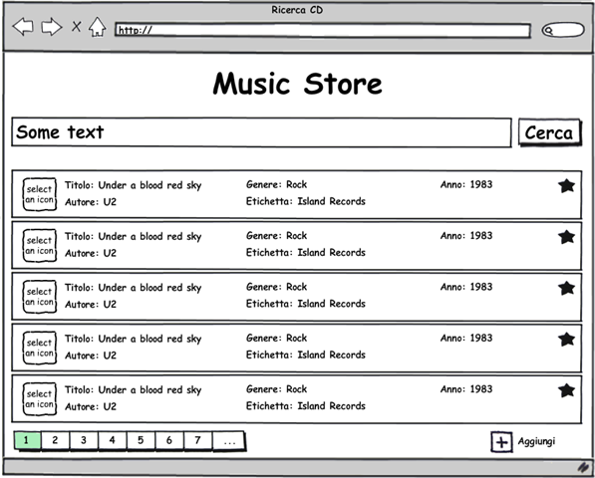Click the Cerca search button
Image resolution: width=595 pixels, height=478 pixels.
[x=549, y=132]
